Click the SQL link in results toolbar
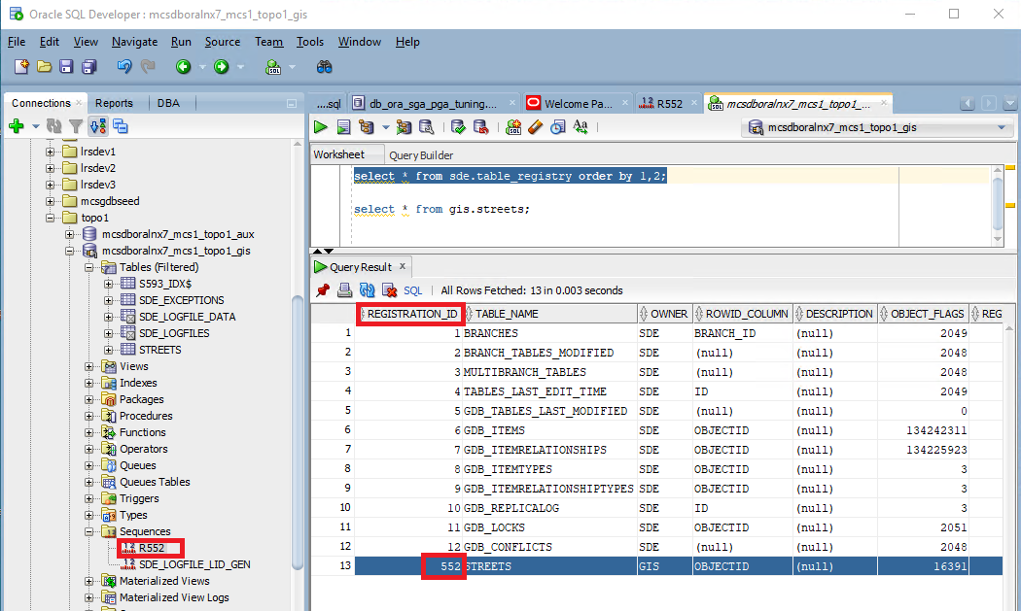 tap(412, 289)
